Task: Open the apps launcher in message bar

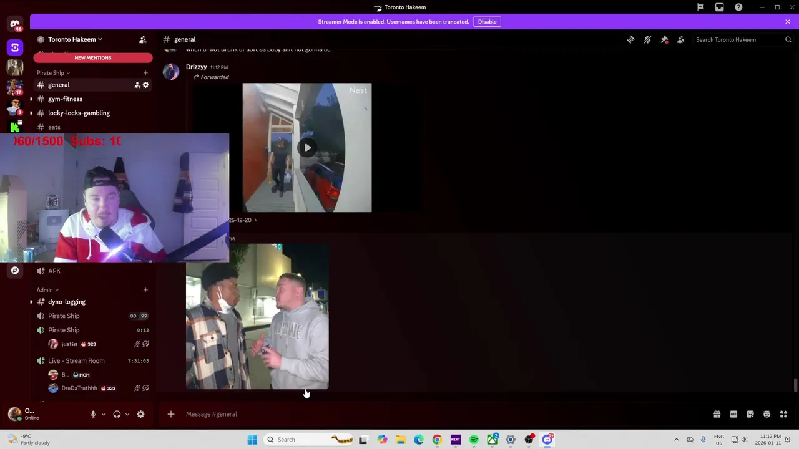Action: tap(783, 414)
